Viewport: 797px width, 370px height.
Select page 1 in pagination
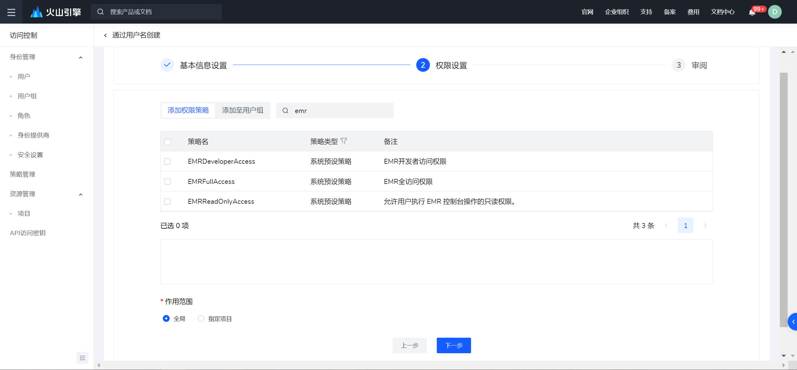(686, 226)
